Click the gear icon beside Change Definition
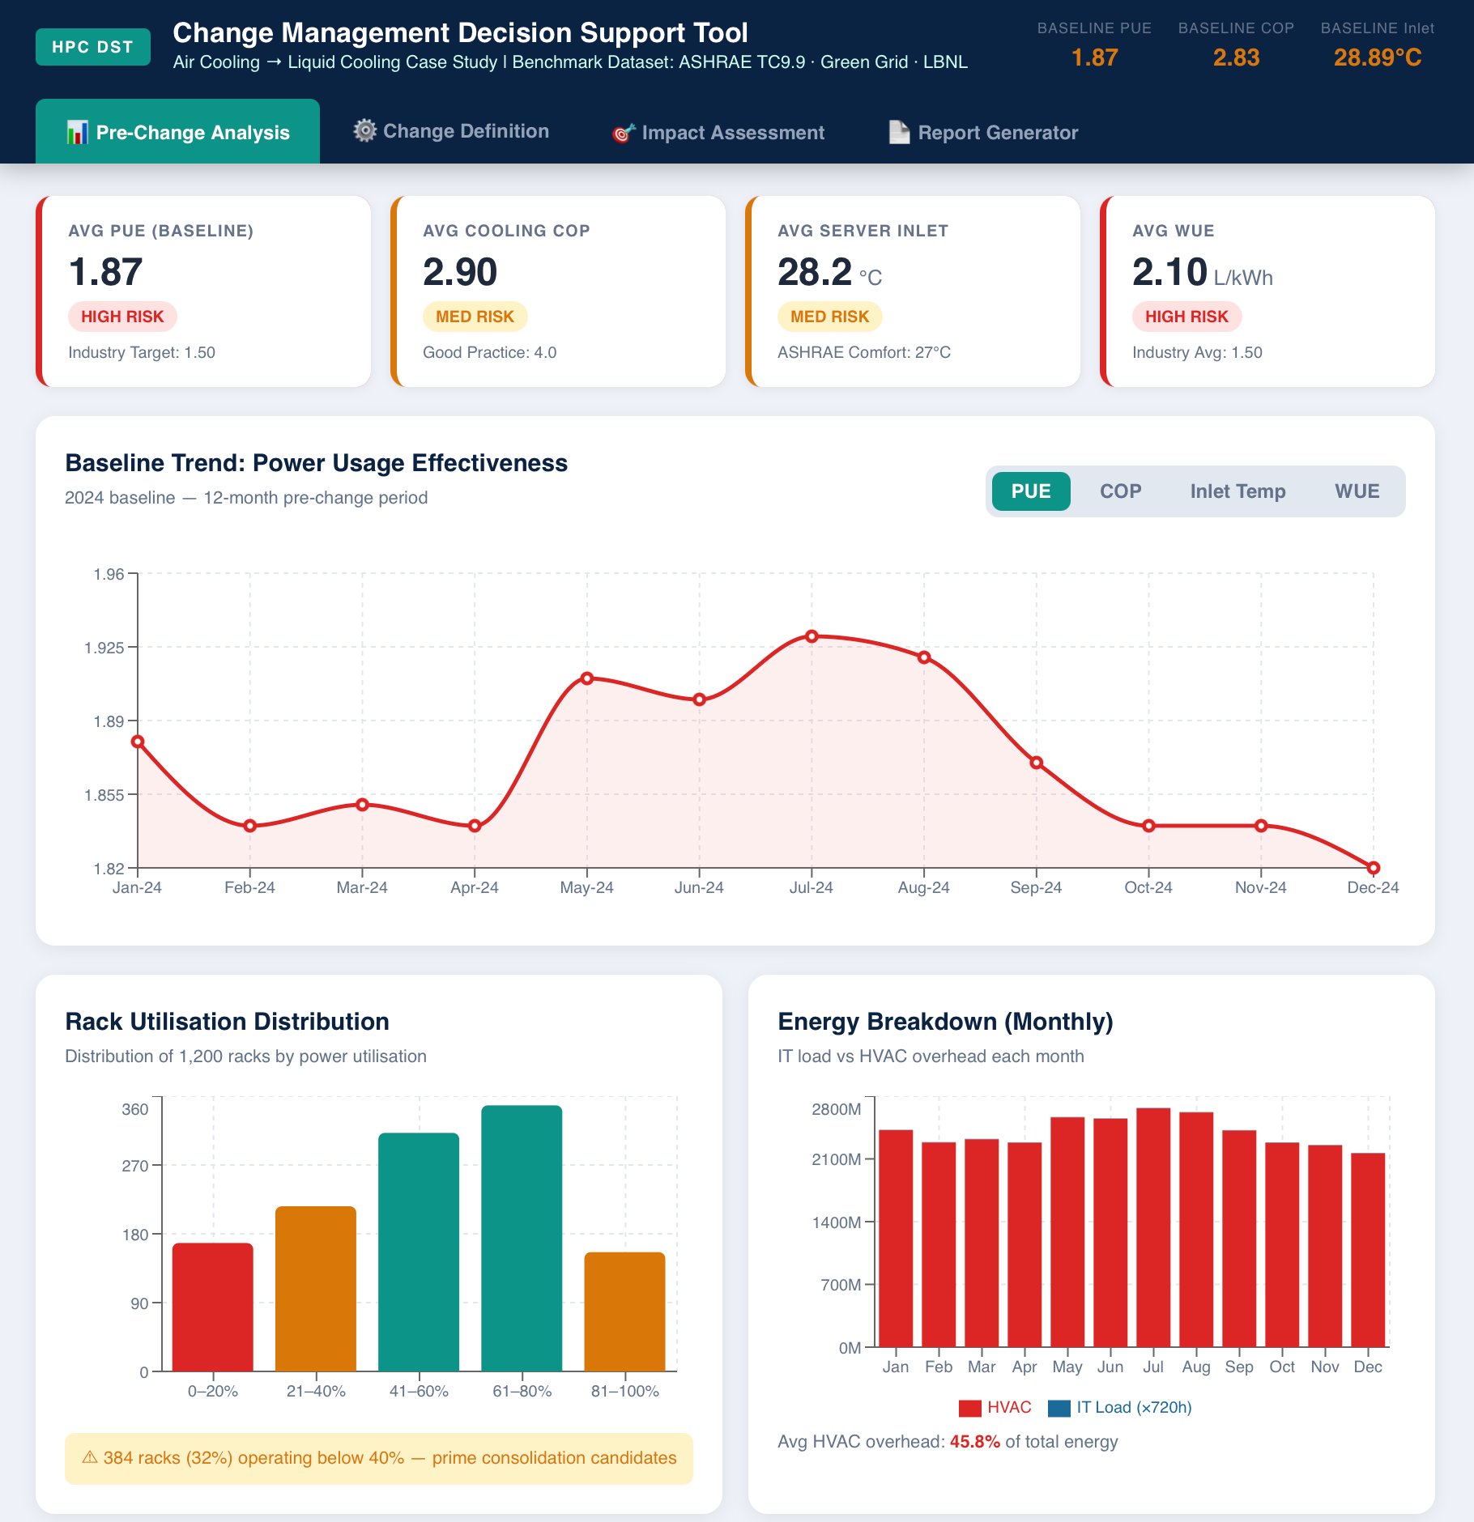The image size is (1474, 1522). click(365, 131)
